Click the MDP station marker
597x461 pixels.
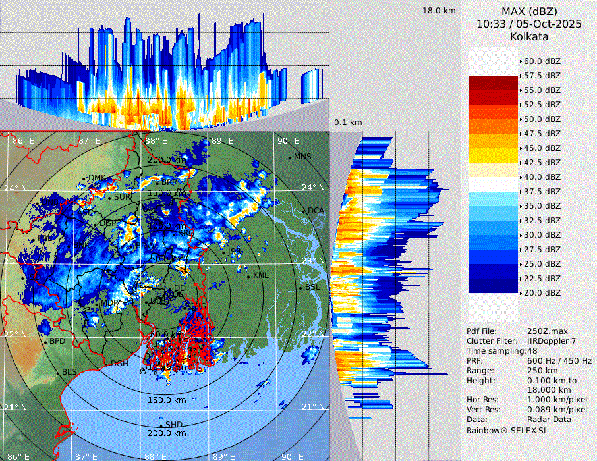99,303
